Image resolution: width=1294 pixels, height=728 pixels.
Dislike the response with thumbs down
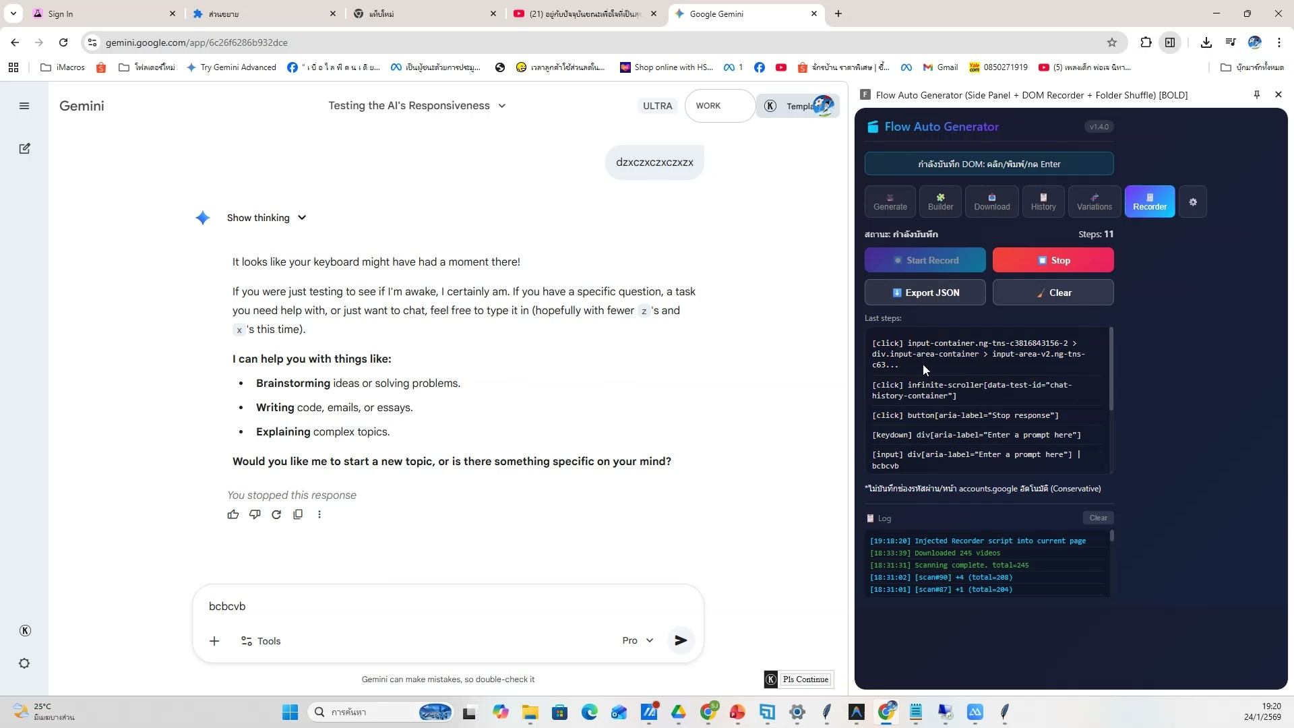coord(255,514)
